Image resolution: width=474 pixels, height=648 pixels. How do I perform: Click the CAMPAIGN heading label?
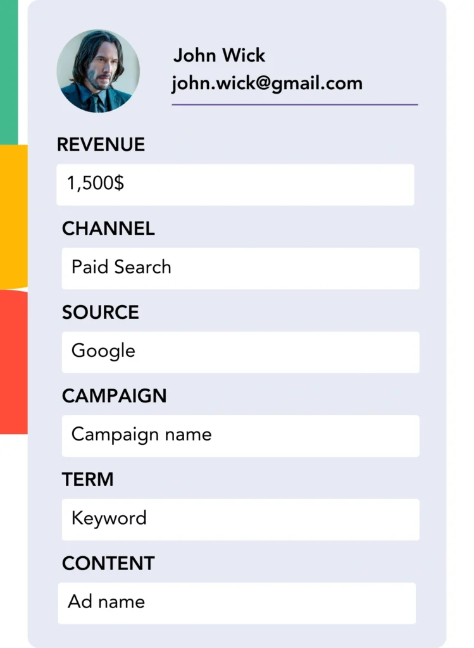[114, 396]
